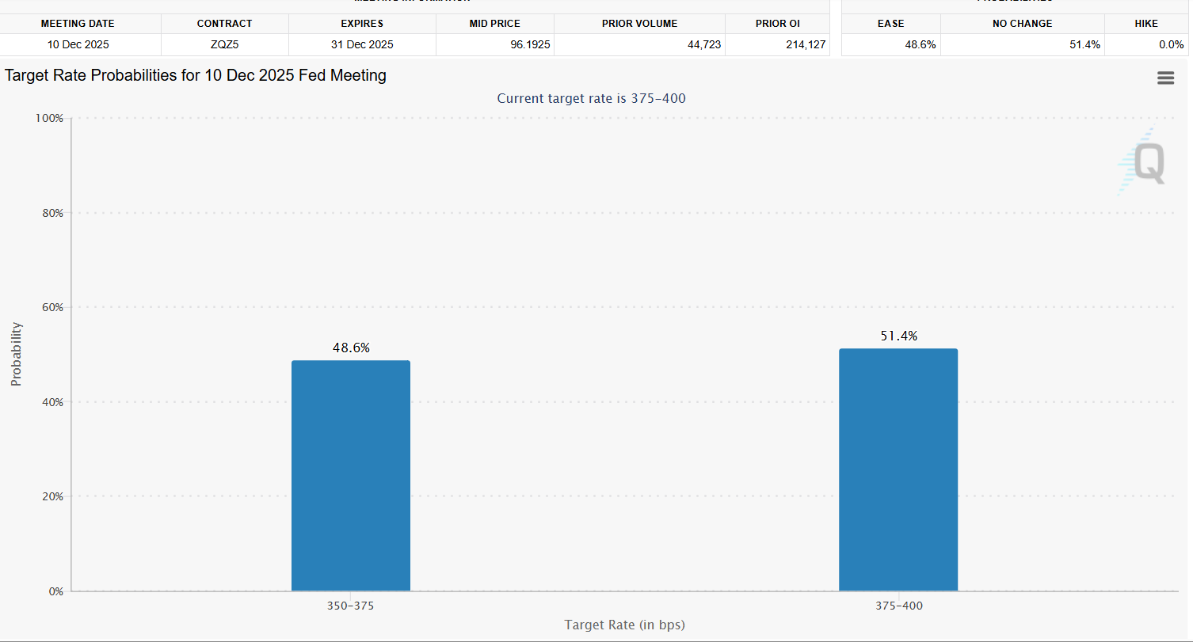The height and width of the screenshot is (642, 1193).
Task: Click the 0% y-axis tick label
Action: 55,591
